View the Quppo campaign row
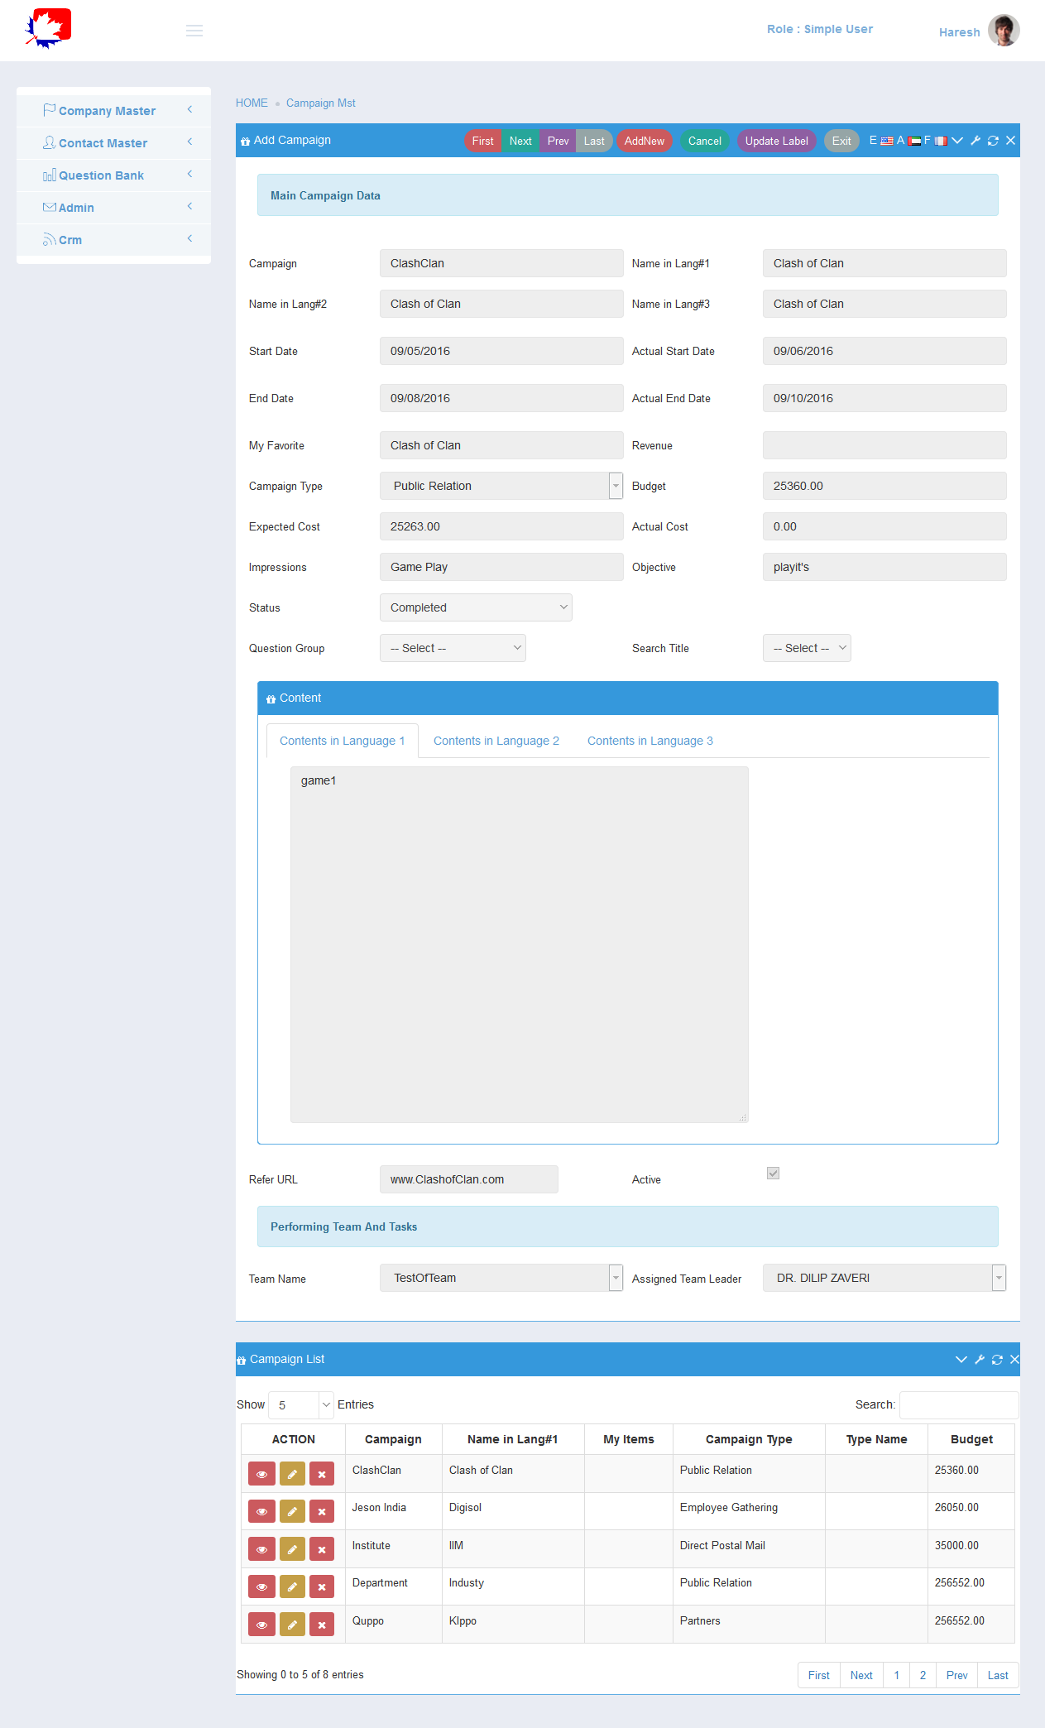The width and height of the screenshot is (1045, 1728). [261, 1625]
